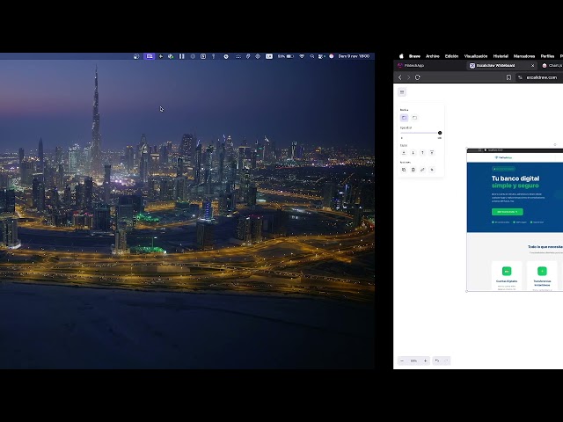Open the Edición menu
This screenshot has height=422, width=563.
point(451,56)
